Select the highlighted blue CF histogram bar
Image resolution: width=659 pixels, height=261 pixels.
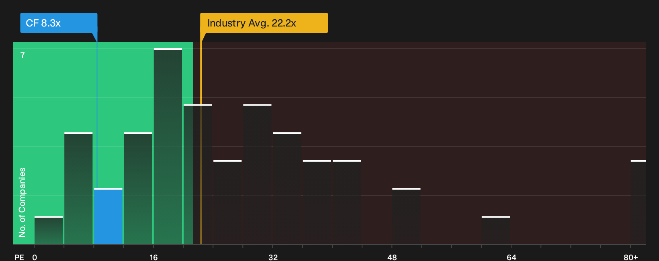[x=108, y=216]
